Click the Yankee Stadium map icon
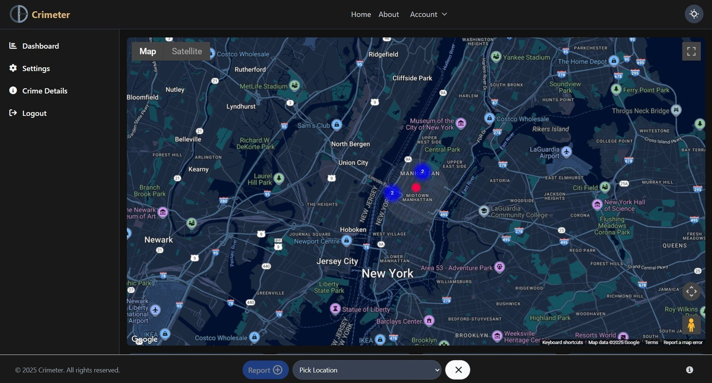Screen dimensions: 712x383 [496, 57]
